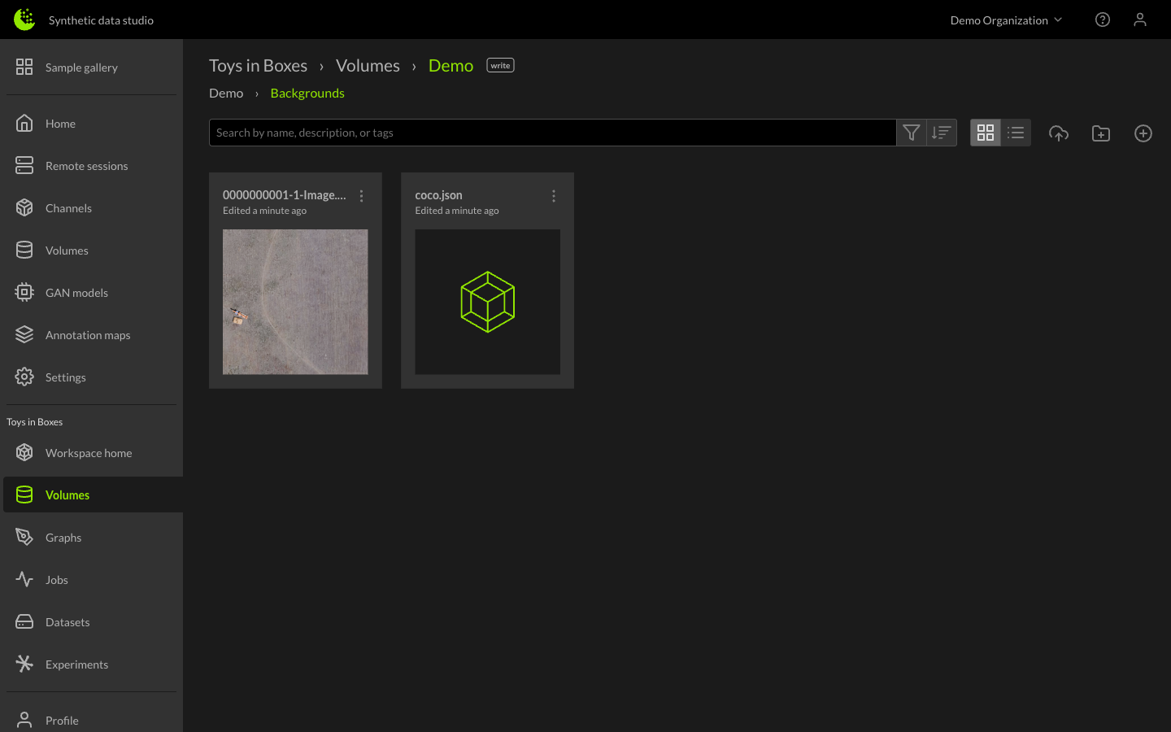Click Toys in Boxes breadcrumb link
1171x732 pixels.
[258, 66]
